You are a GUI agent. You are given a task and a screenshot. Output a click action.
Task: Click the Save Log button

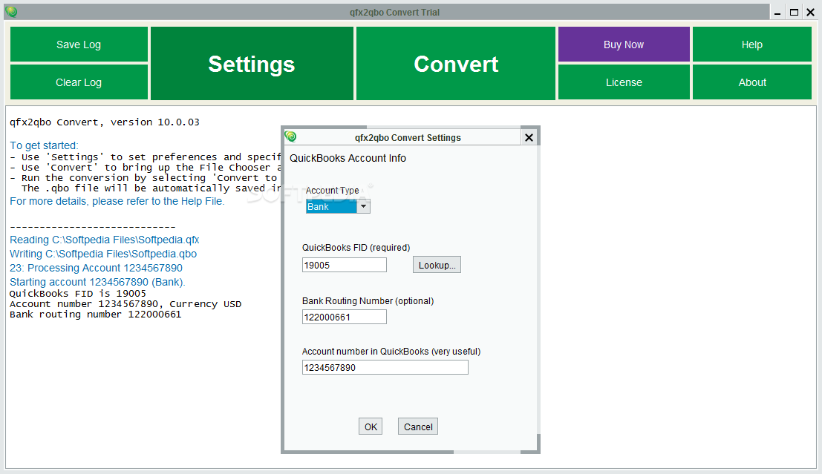79,45
